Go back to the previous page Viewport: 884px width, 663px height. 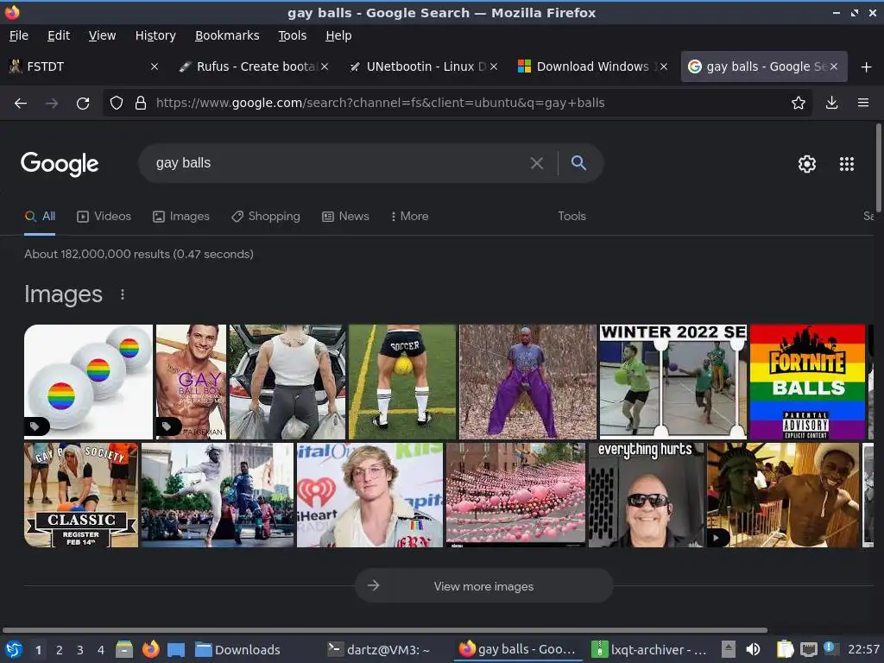click(x=21, y=104)
